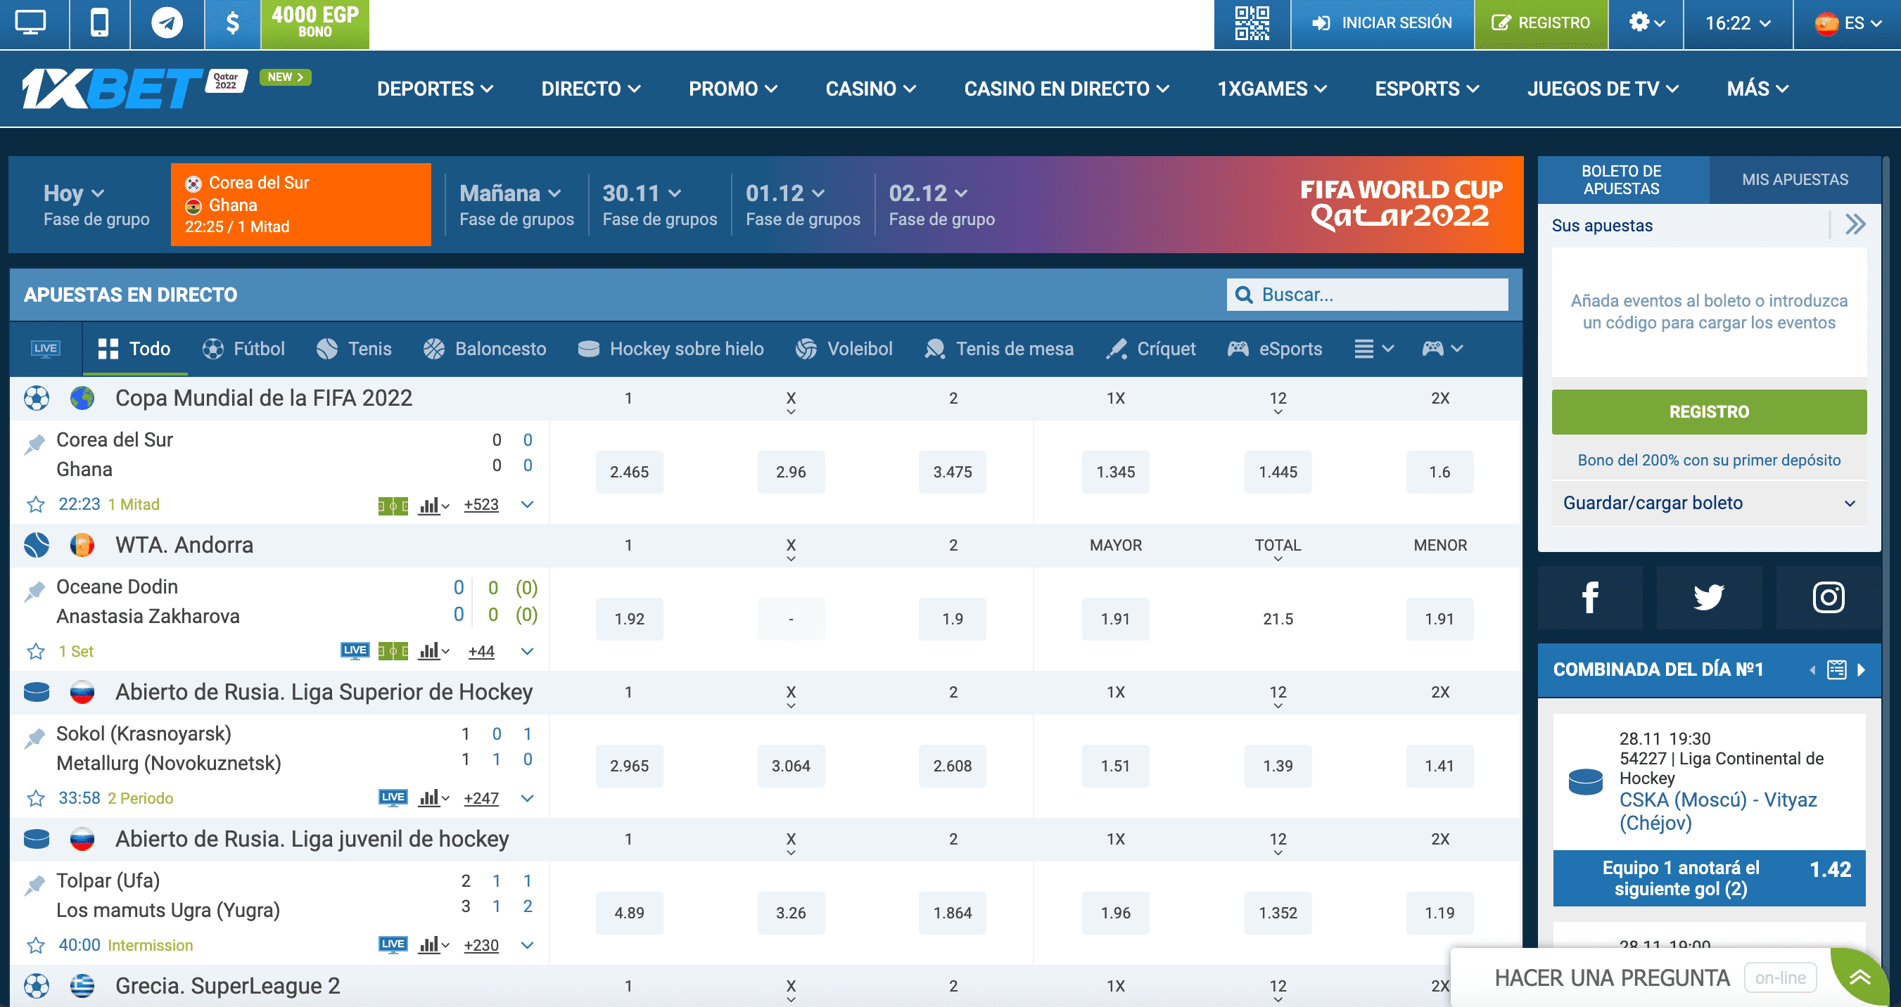This screenshot has height=1007, width=1901.
Task: Open the mobile app icon
Action: [100, 23]
